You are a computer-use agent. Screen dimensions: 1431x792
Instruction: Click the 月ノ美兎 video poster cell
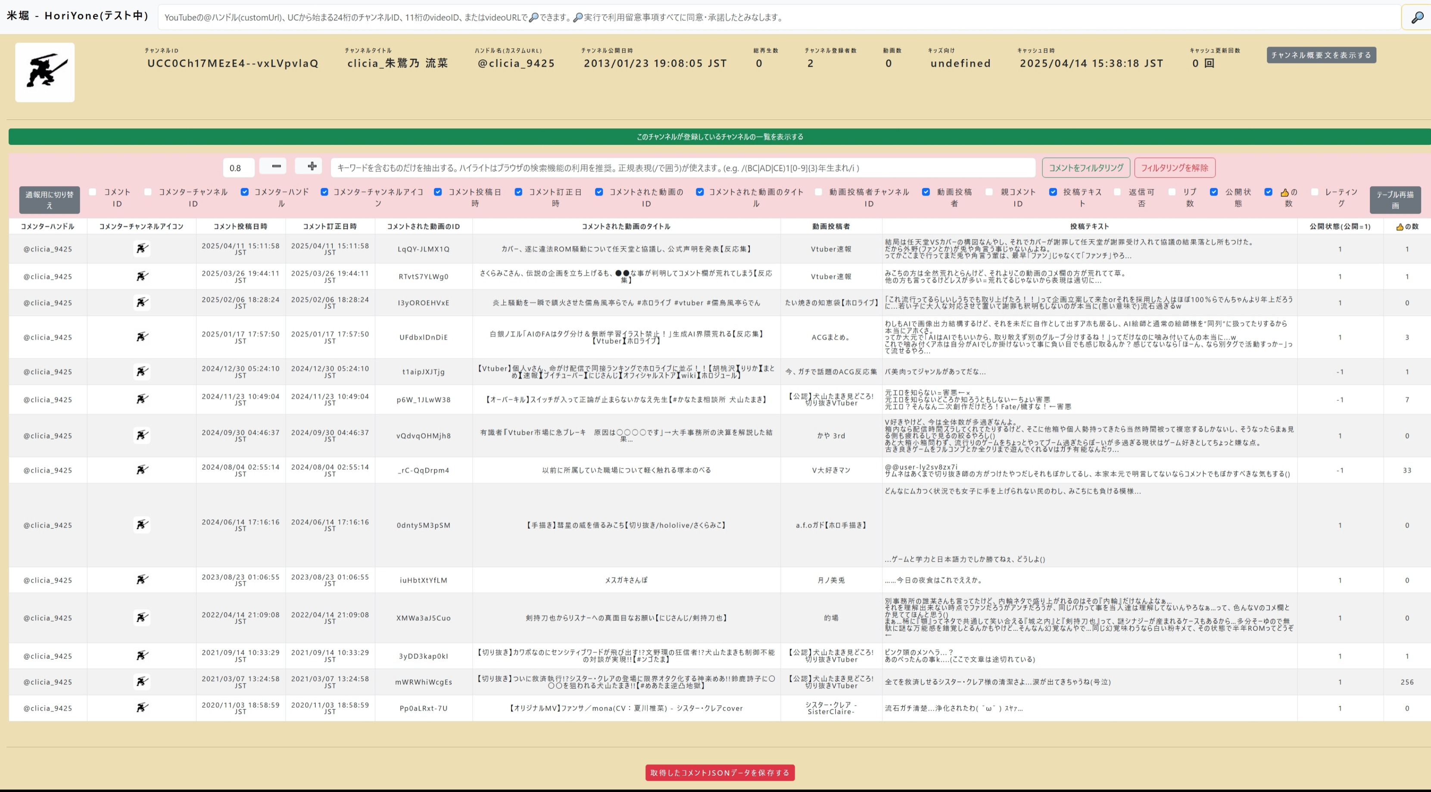click(x=831, y=580)
